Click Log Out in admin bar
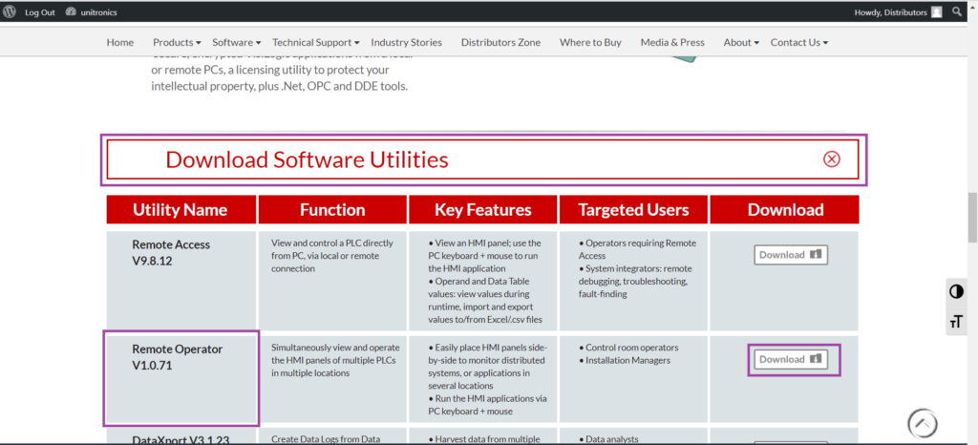Viewport: 978px width, 445px height. click(x=40, y=12)
